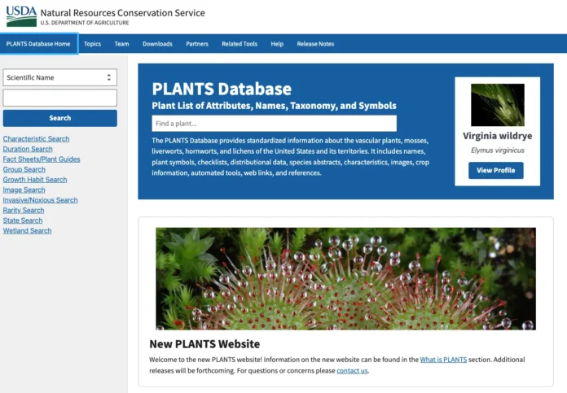
Task: Open the Characteristic Search link
Action: (36, 138)
